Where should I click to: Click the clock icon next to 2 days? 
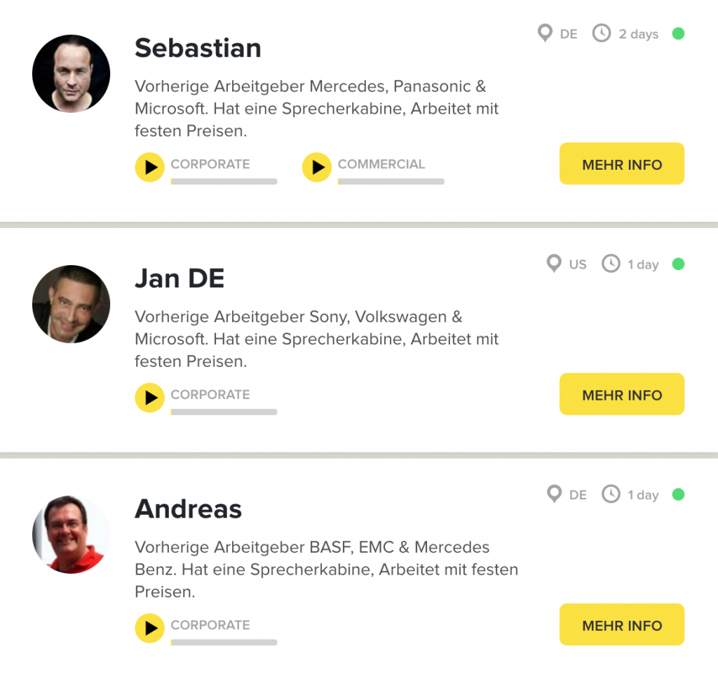click(x=602, y=34)
